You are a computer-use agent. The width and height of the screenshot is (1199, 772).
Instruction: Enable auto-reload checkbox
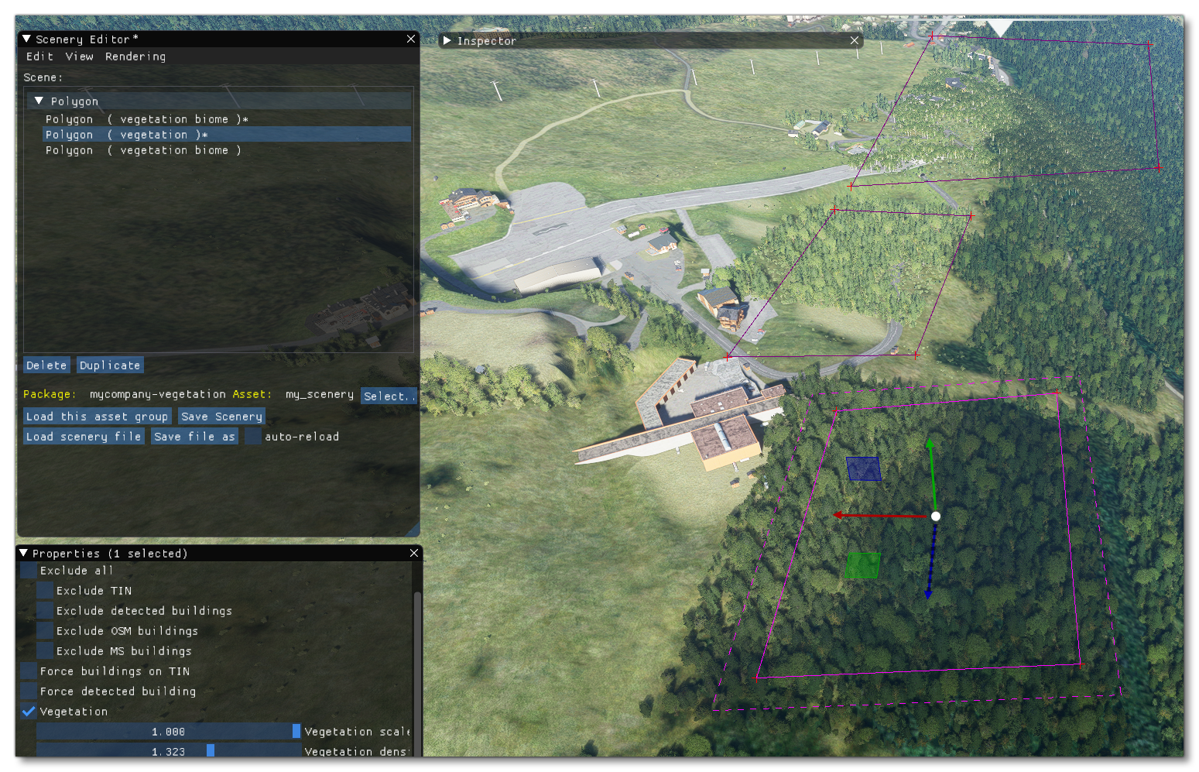253,435
